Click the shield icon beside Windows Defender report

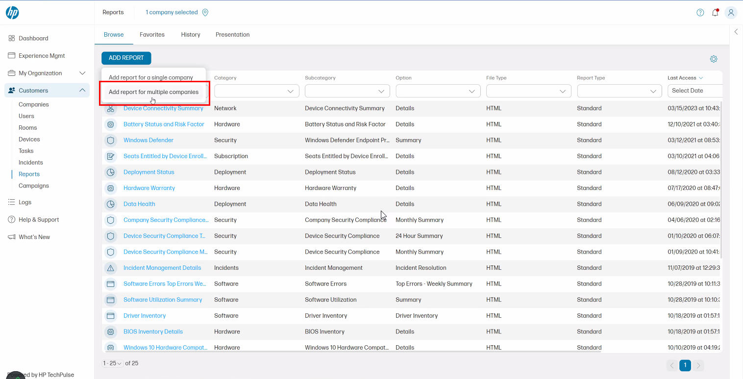111,140
